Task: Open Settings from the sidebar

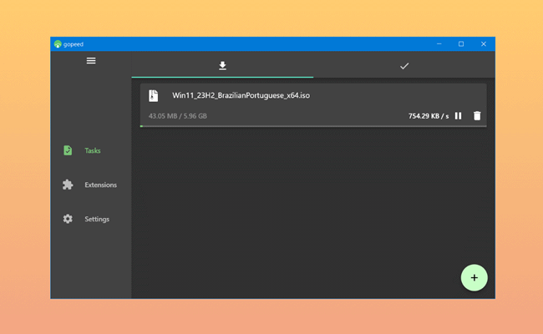Action: click(91, 219)
